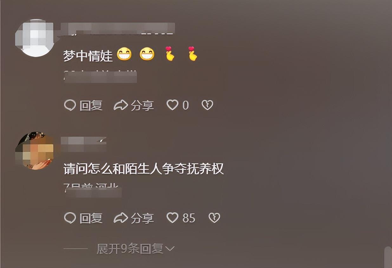Dislike the 梦中情娃 comment via broken heart
This screenshot has width=392, height=268.
[207, 105]
